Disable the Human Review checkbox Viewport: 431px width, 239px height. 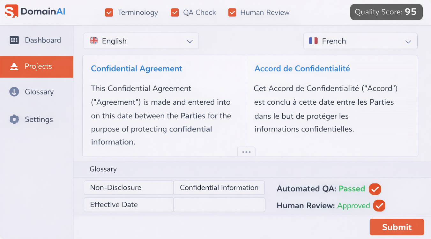click(x=232, y=13)
